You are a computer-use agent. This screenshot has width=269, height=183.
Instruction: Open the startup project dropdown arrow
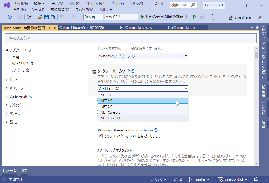coord(190,17)
